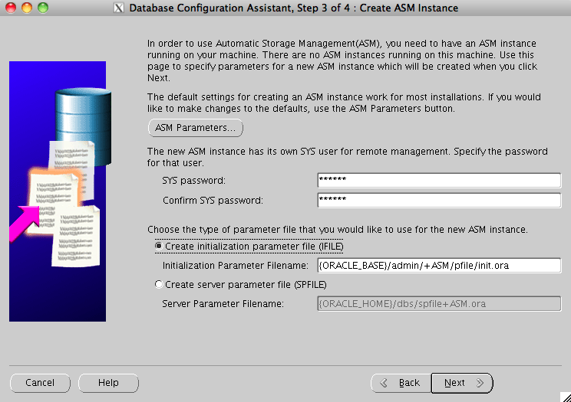Viewport: 571px width, 402px height.
Task: Open the ASM Parameters dialog
Action: [x=195, y=128]
